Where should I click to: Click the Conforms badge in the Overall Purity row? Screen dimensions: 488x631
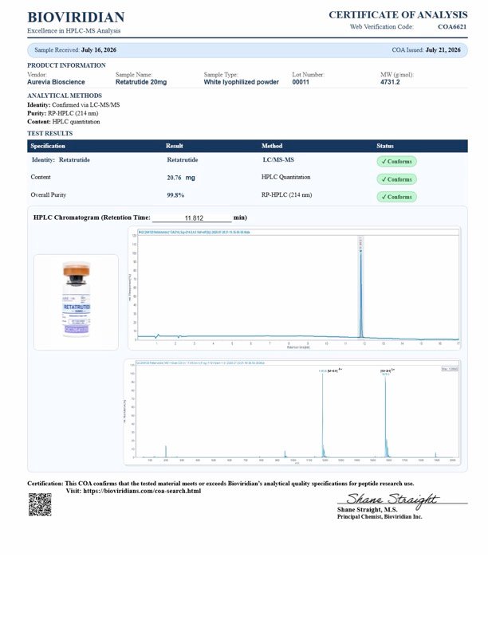click(396, 197)
